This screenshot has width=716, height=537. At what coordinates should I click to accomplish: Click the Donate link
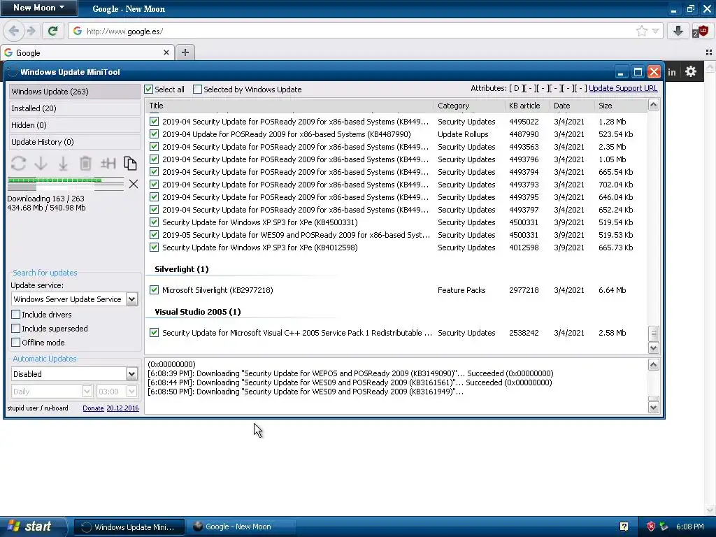[93, 408]
